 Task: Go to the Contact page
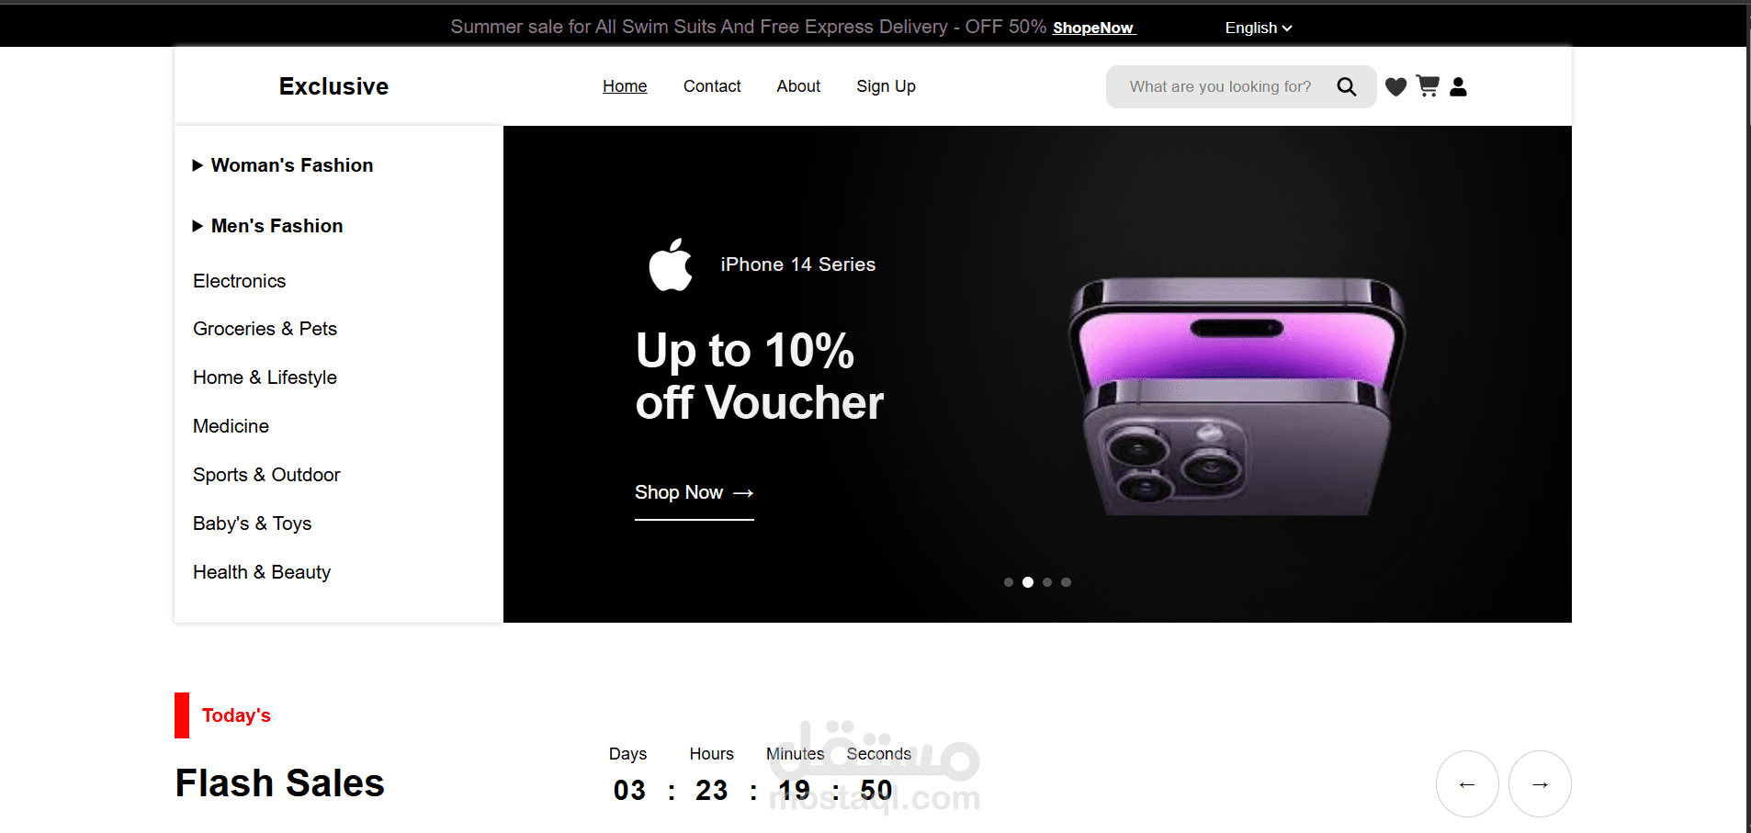712,86
